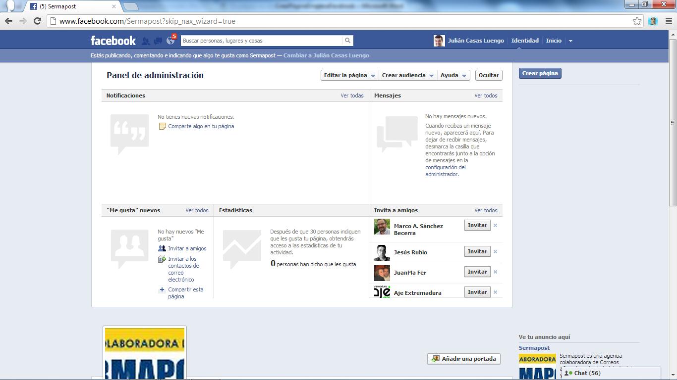Screen dimensions: 677x380
Task: Open the Chat (56) bar
Action: click(611, 373)
